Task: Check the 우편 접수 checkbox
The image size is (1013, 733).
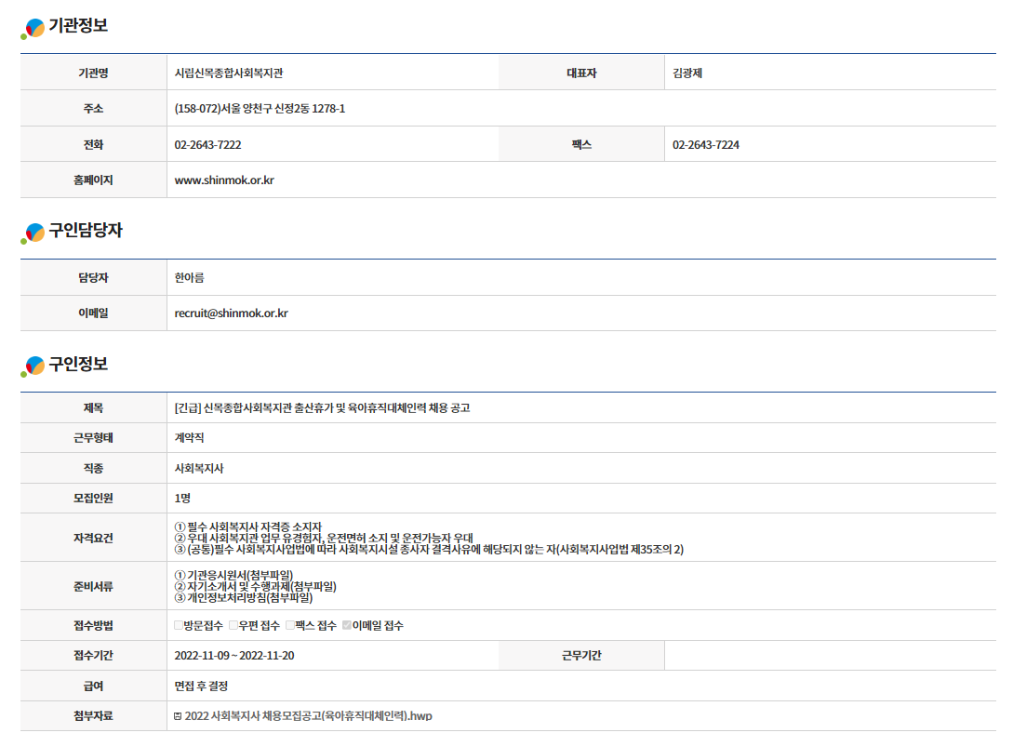Action: click(233, 625)
